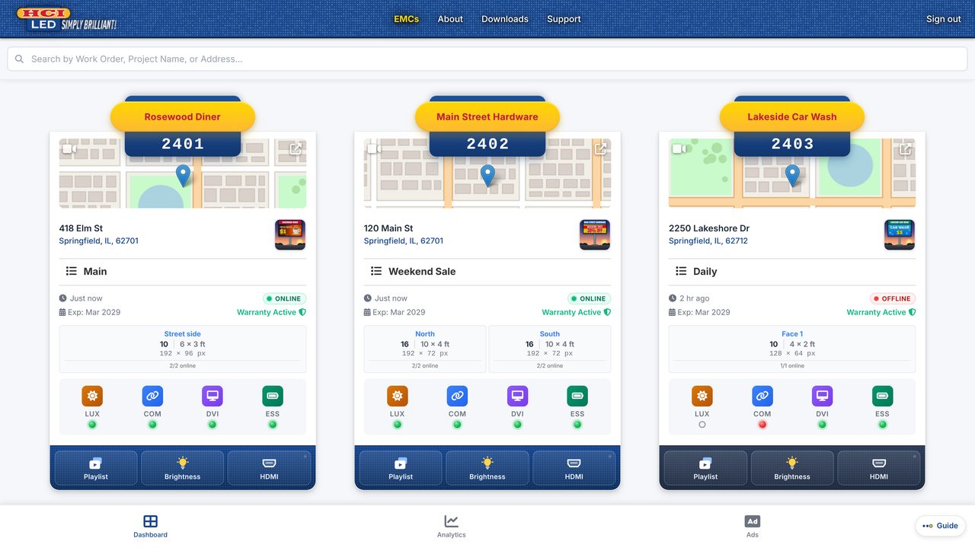Open external link icon on Lakeside Car Wash map
The height and width of the screenshot is (548, 975).
click(x=905, y=149)
